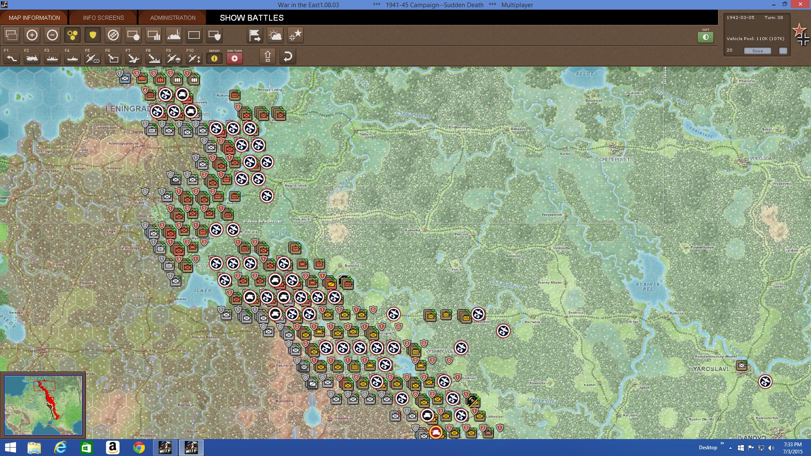The width and height of the screenshot is (811, 456).
Task: Select the Map Information tab
Action: 34,18
